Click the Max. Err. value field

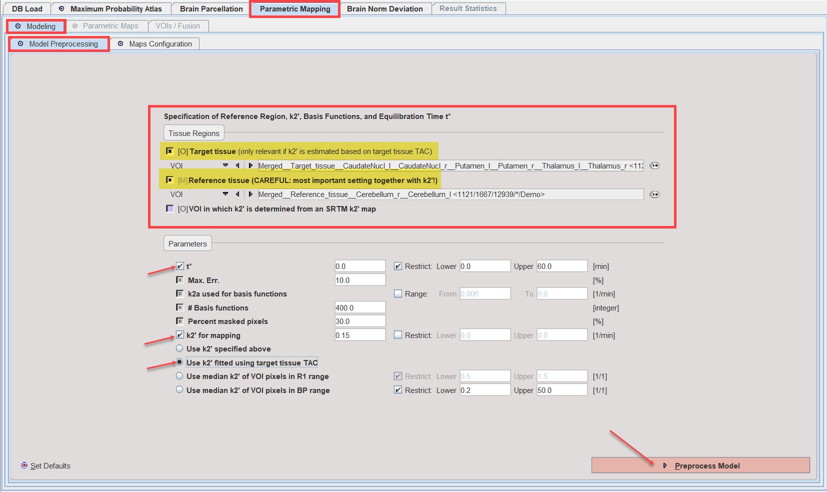(360, 280)
